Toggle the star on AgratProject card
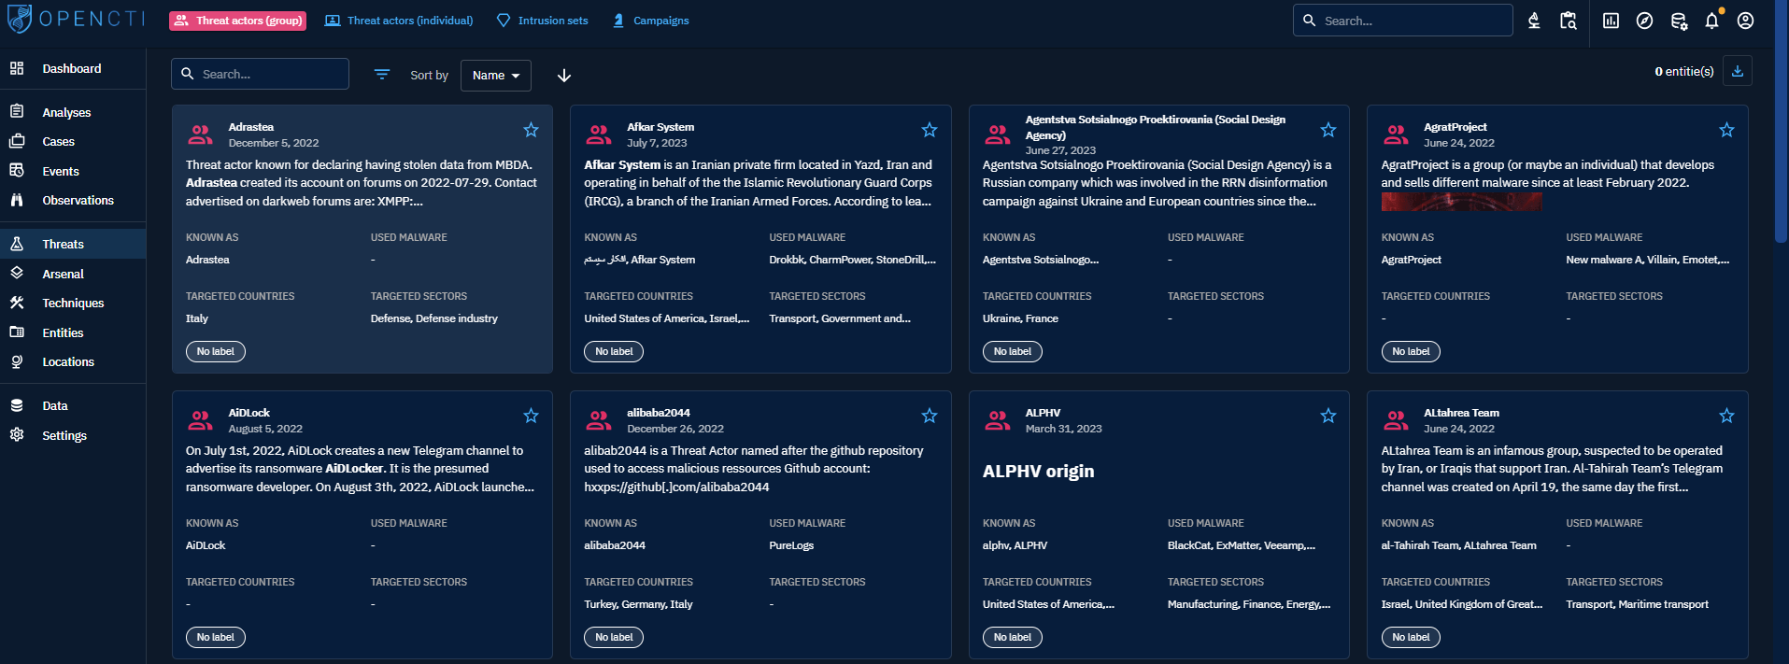Viewport: 1789px width, 664px height. [1726, 130]
